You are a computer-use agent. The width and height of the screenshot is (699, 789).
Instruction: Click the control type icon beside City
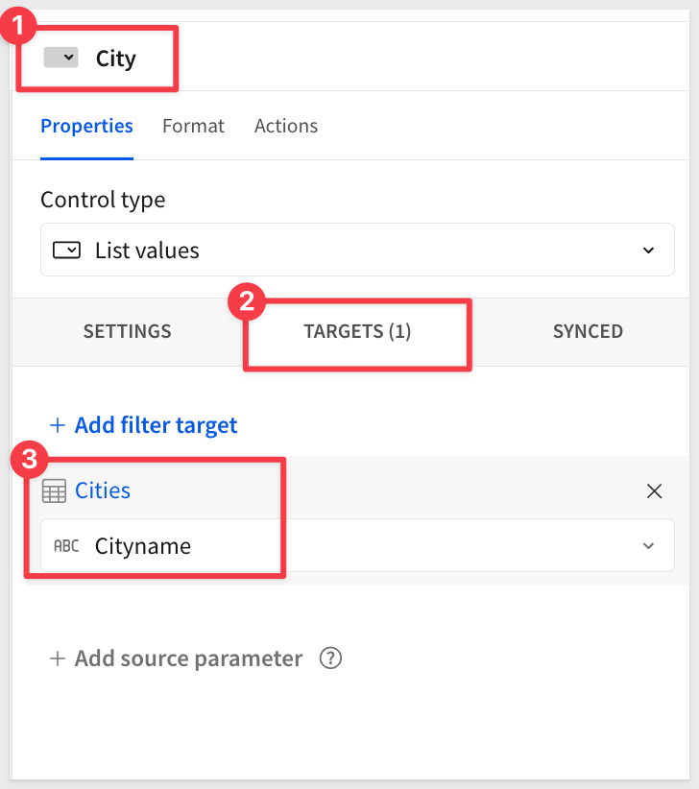(x=60, y=59)
